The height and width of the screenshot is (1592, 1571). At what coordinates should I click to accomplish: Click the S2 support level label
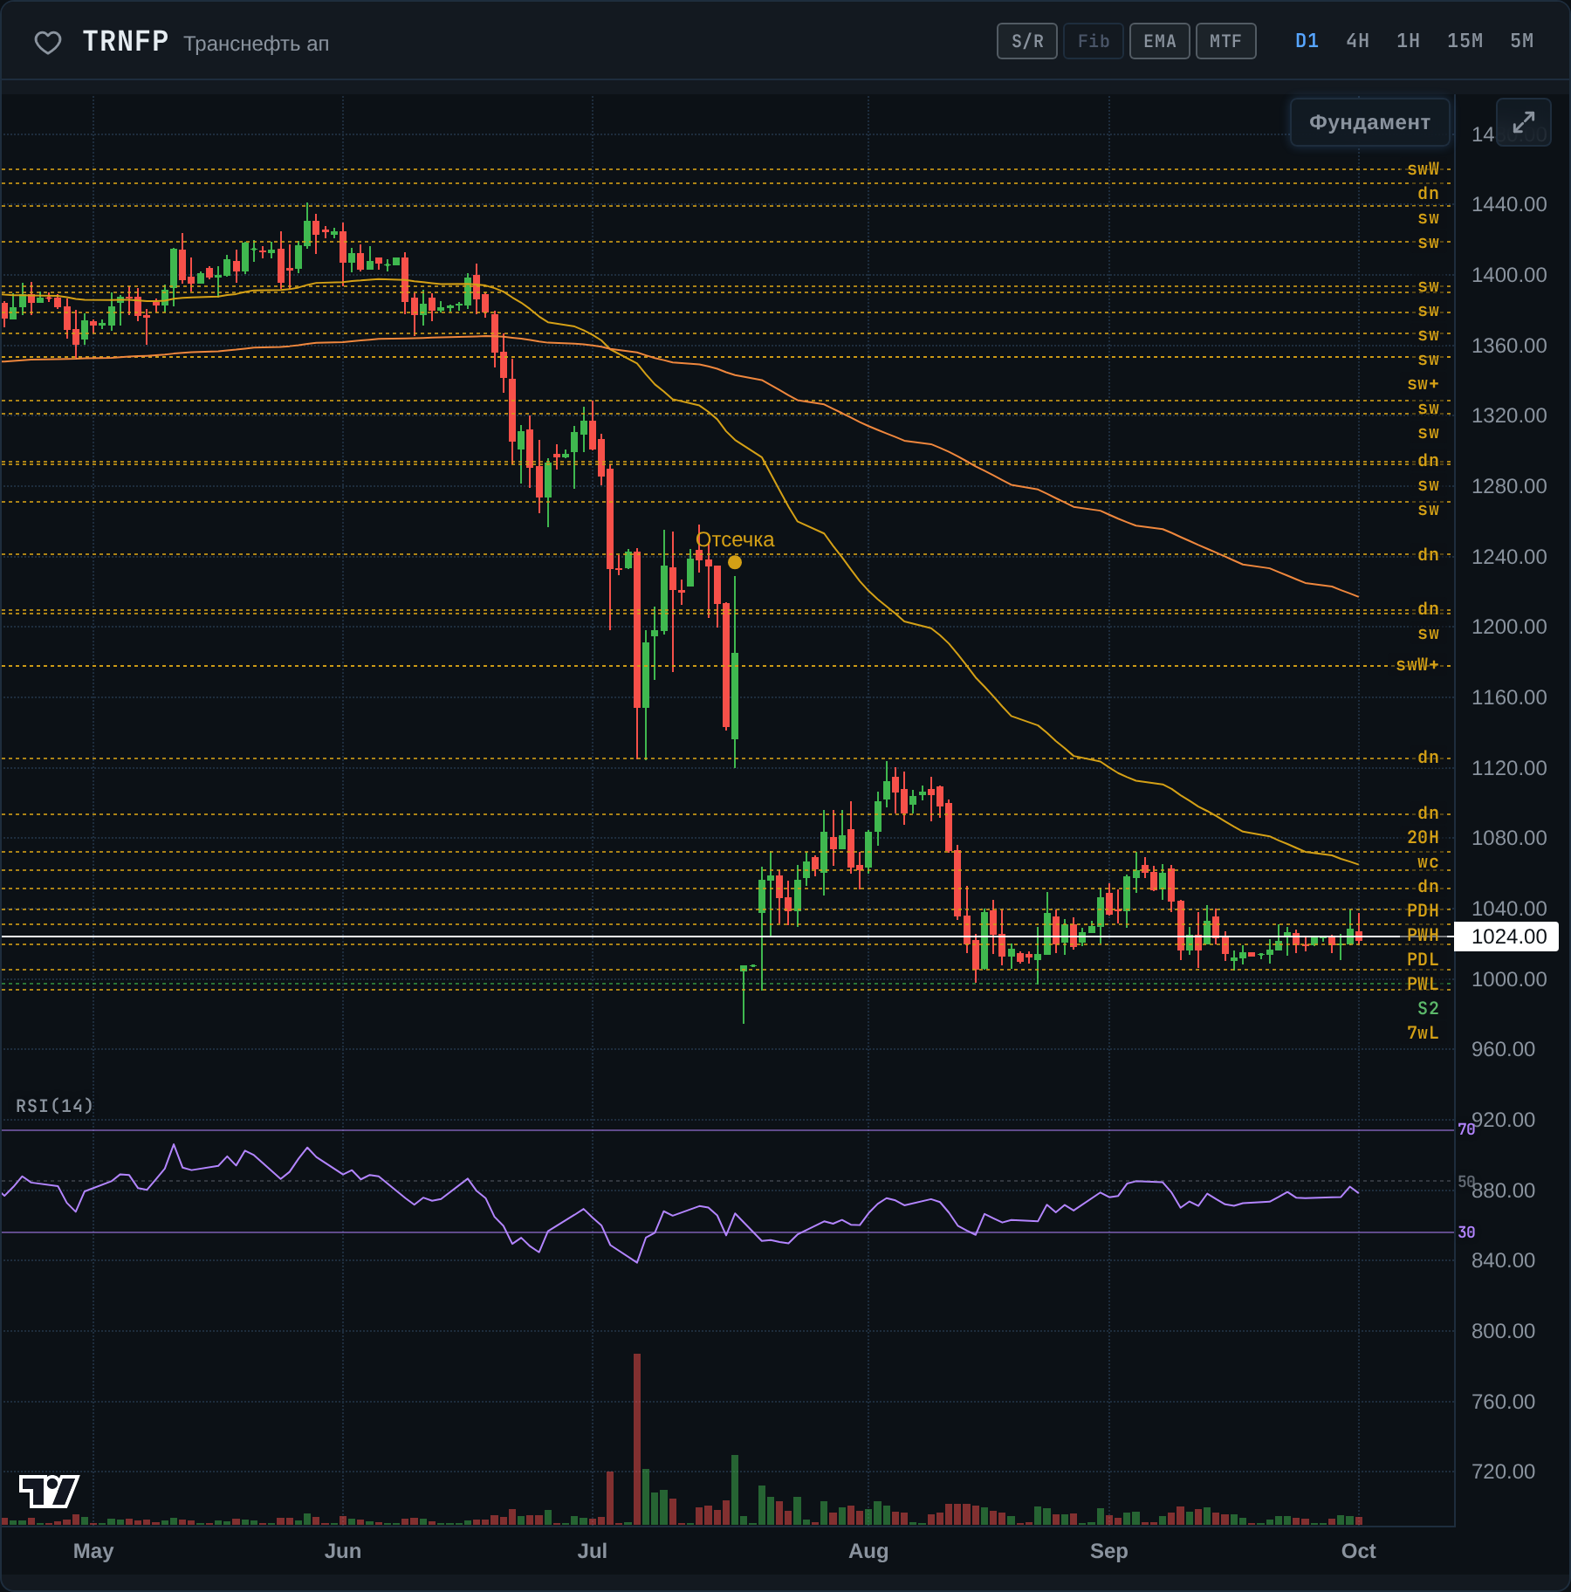click(x=1428, y=1009)
